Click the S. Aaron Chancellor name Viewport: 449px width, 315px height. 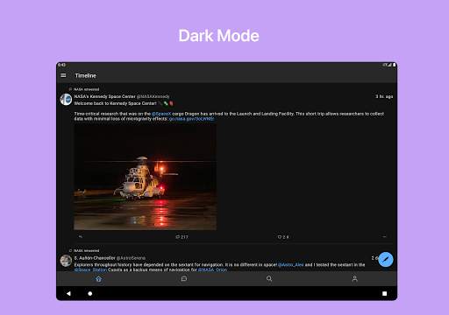point(95,258)
